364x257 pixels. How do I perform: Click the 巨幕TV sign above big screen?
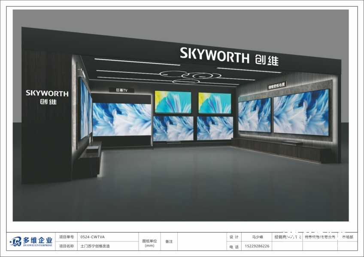point(121,90)
